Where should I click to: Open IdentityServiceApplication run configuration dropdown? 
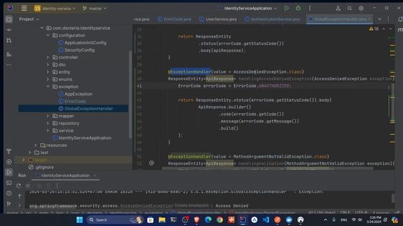tap(247, 8)
